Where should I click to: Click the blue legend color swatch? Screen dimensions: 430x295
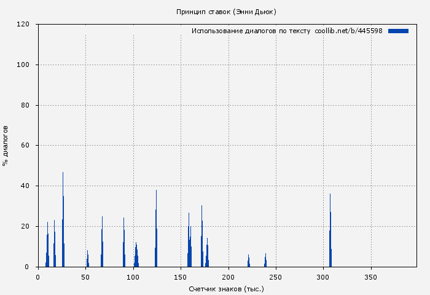[x=398, y=31]
